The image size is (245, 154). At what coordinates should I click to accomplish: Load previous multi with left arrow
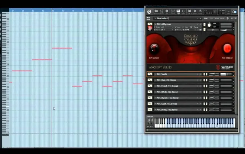pyautogui.click(x=198, y=19)
